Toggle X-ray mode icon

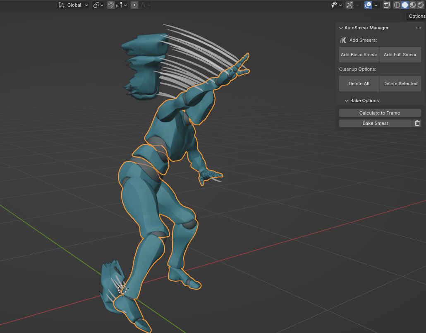coord(386,5)
